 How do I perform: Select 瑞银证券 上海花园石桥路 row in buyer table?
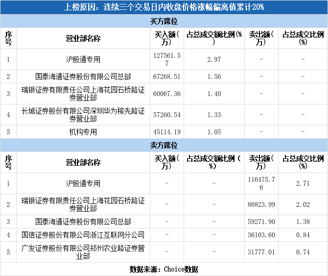pos(83,94)
